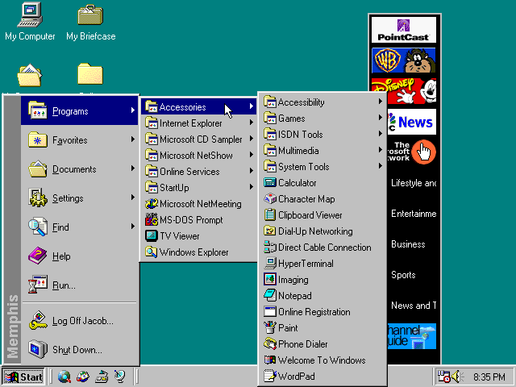Click the Run icon in Start menu
The image size is (516, 387).
[x=38, y=285]
